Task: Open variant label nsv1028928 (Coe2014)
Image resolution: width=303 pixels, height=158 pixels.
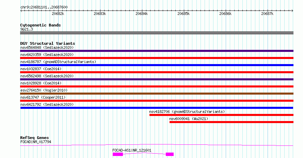Action: click(x=41, y=83)
